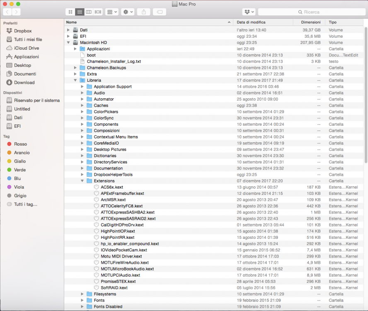Open the Dropbox toolbar menu
368x311 pixels.
(x=249, y=12)
